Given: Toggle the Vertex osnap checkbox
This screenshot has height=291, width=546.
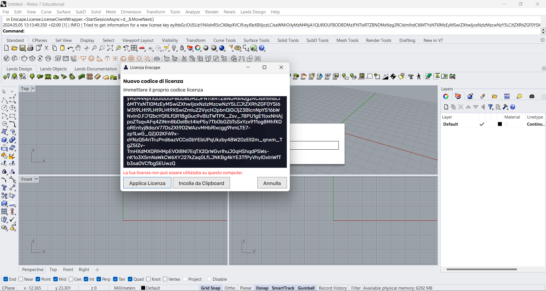Looking at the screenshot, I should point(165,279).
